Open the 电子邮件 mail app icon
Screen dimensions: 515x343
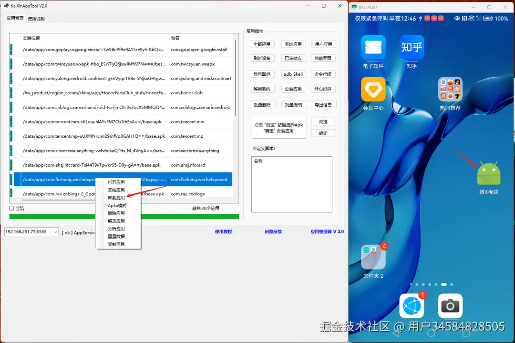tap(373, 47)
